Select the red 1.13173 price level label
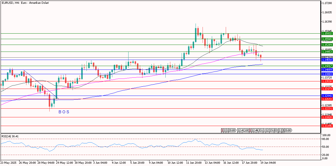 pyautogui.click(x=327, y=89)
